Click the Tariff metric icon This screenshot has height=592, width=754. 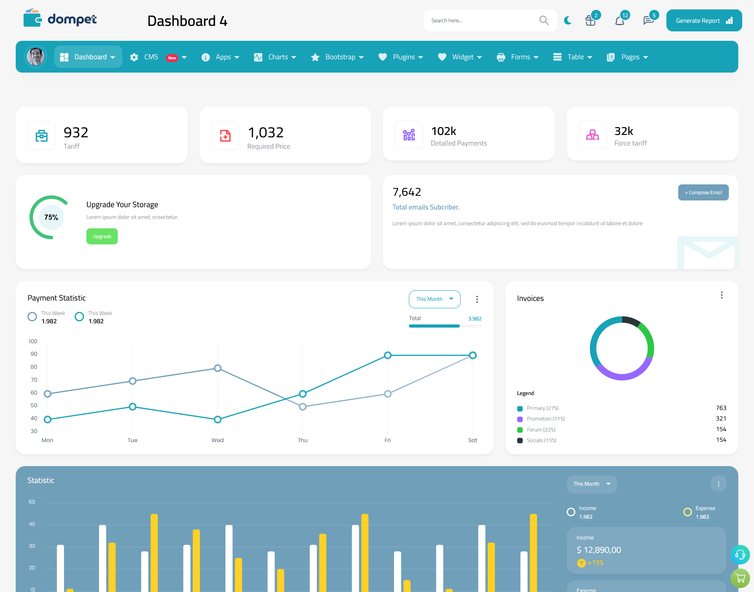click(41, 135)
